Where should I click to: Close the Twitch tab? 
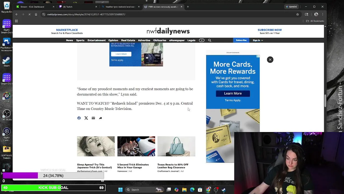[x=96, y=7]
